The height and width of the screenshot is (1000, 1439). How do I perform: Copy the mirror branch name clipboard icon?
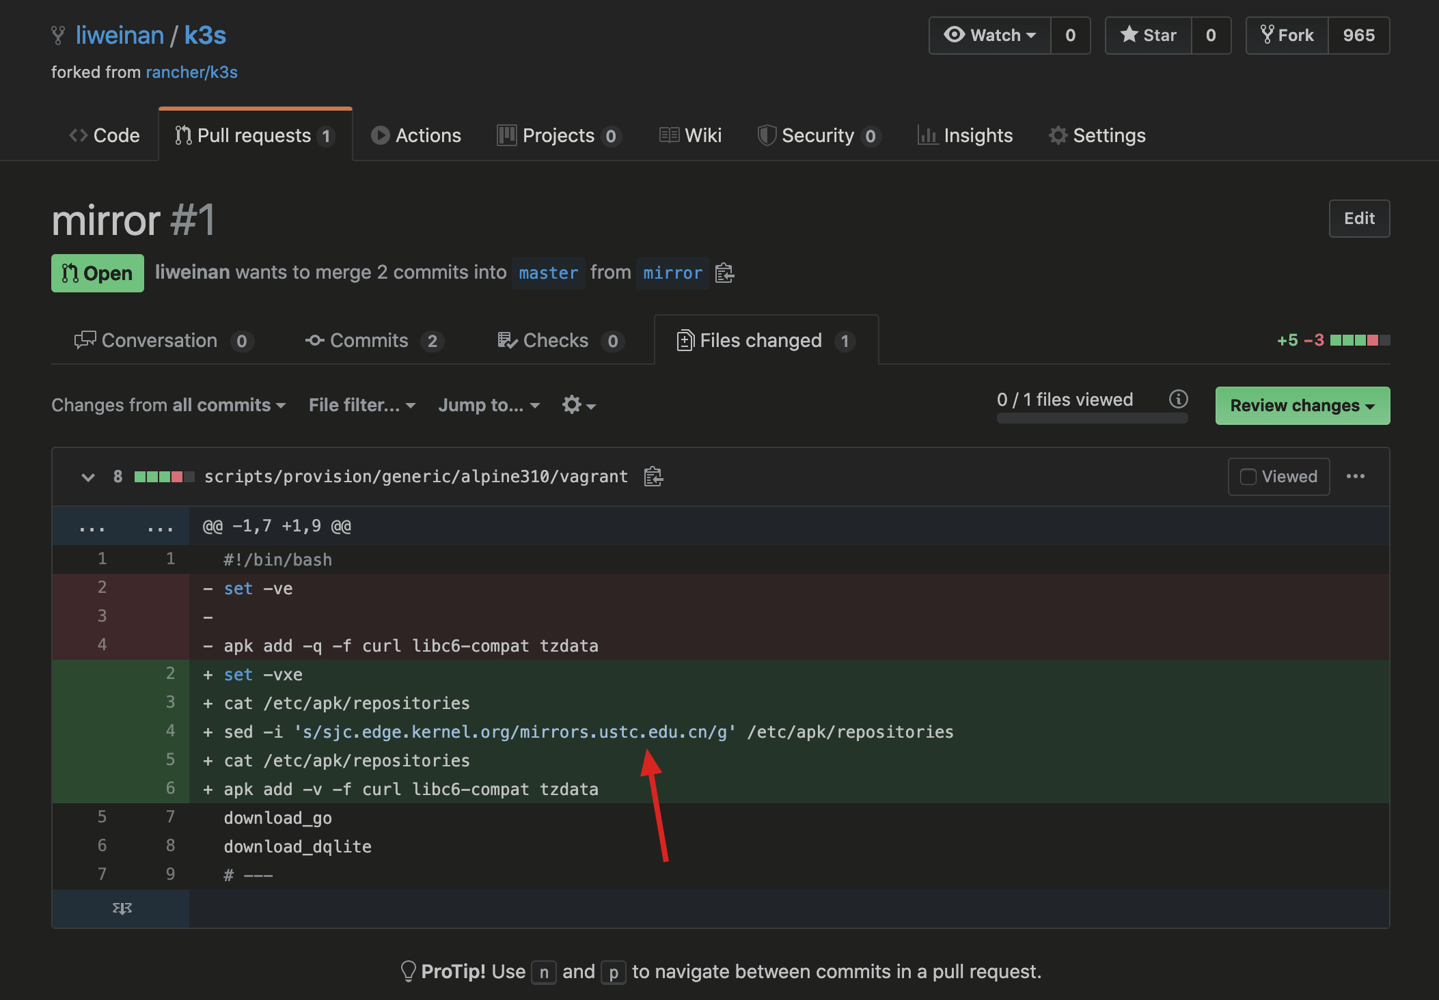coord(724,273)
